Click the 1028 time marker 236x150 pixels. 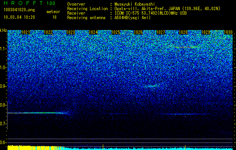183,32
